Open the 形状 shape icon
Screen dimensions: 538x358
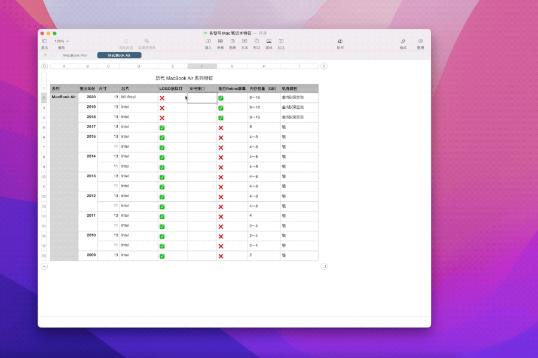pyautogui.click(x=256, y=41)
